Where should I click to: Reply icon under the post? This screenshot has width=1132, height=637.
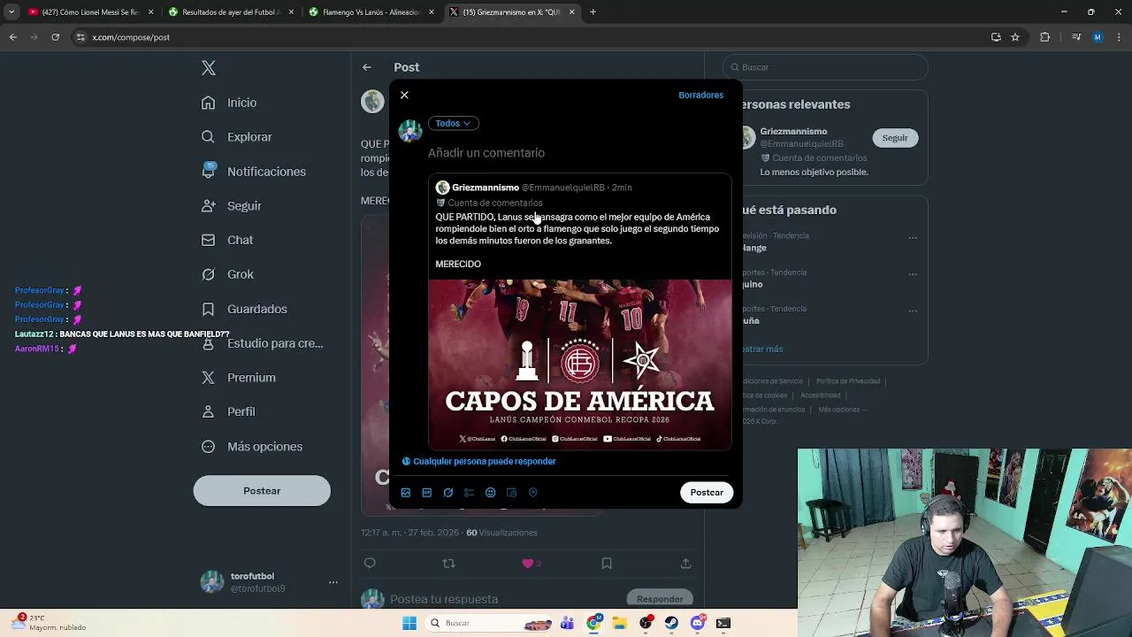pyautogui.click(x=370, y=564)
